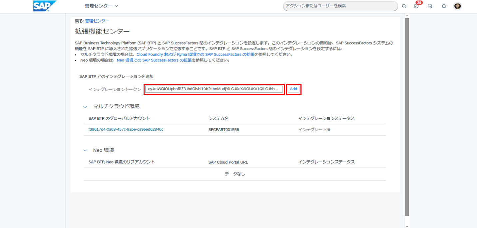
Task: Open the Neo 環境での SAP SuccessFactors の拡張 link
Action: [x=154, y=60]
